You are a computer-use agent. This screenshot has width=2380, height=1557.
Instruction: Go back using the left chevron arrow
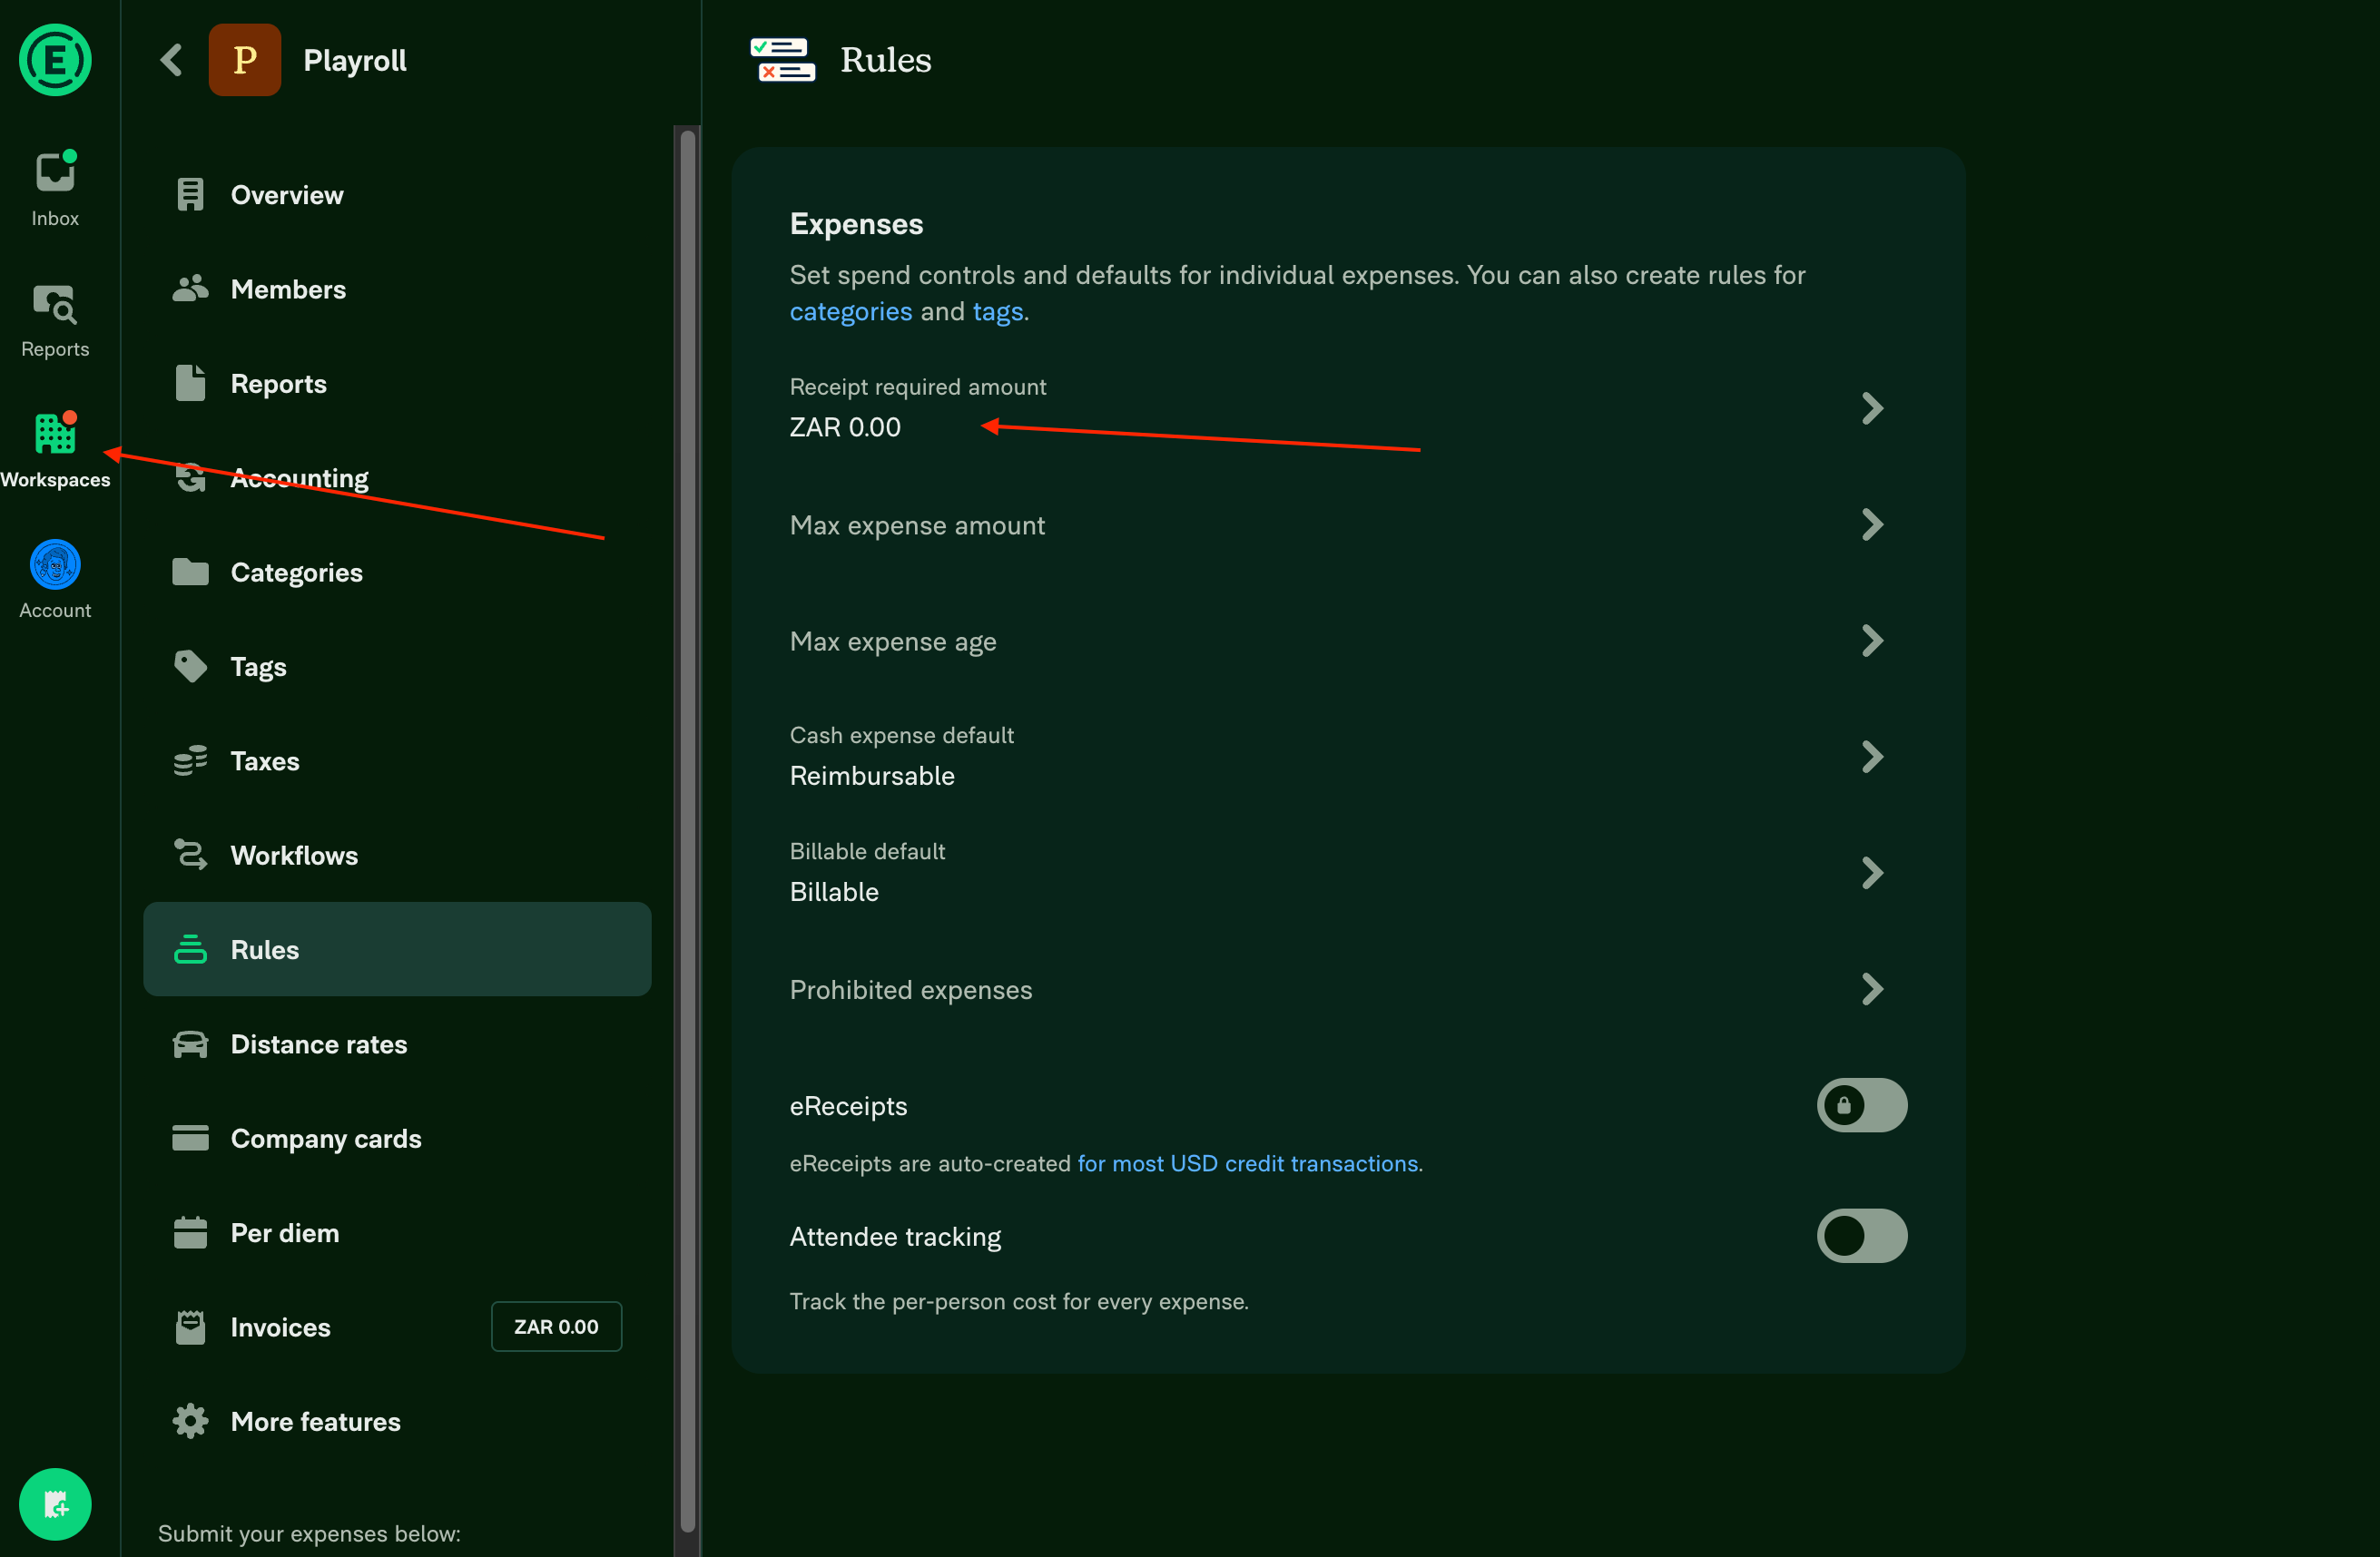171,60
